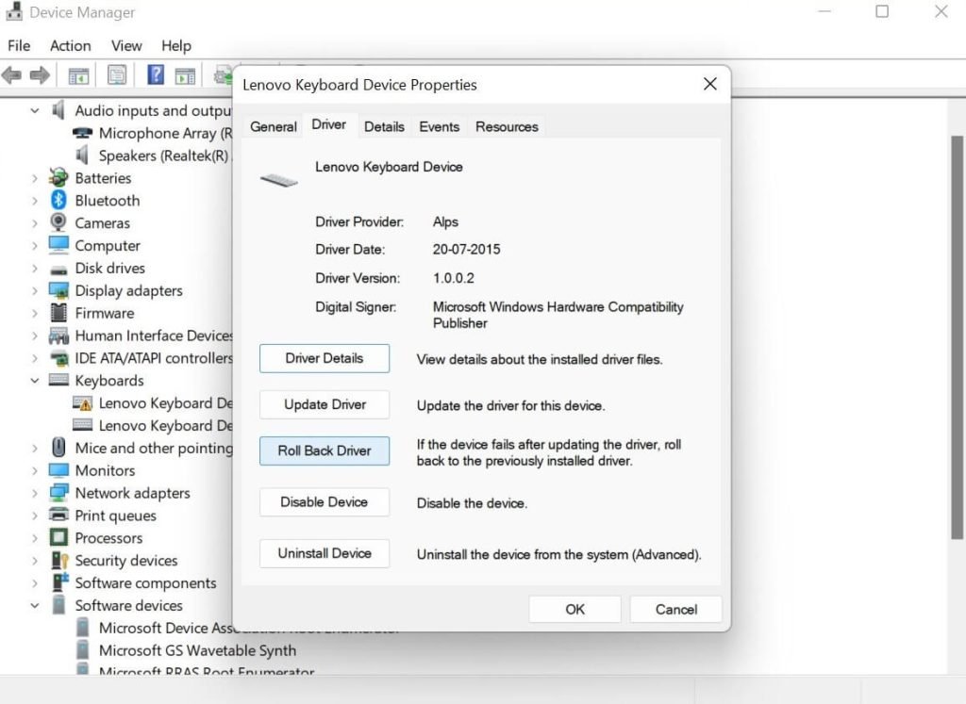The width and height of the screenshot is (966, 704).
Task: Switch to the Resources tab
Action: coord(507,127)
